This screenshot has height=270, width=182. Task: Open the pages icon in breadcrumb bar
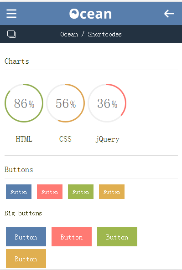tap(11, 34)
